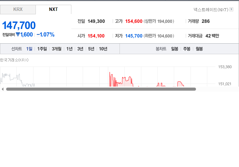Click the blue down-triangle change indicator

(18, 34)
